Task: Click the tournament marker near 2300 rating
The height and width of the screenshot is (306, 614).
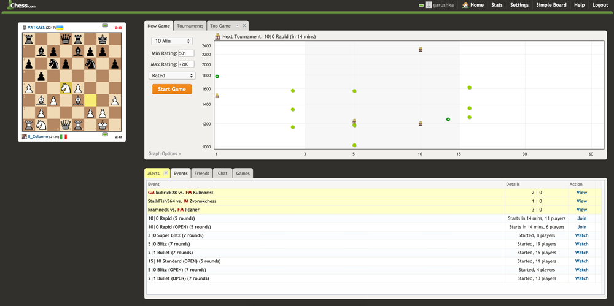Action: pos(421,49)
